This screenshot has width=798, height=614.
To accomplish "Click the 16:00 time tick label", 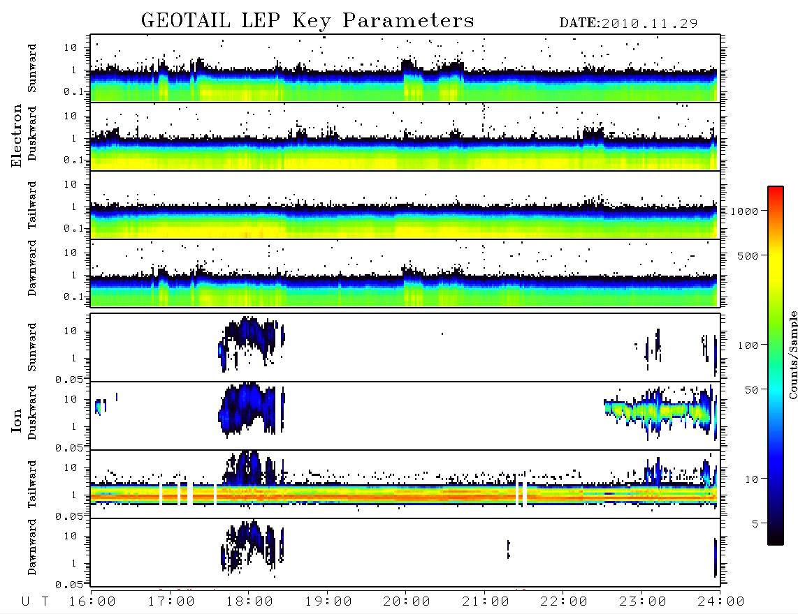I will [92, 601].
